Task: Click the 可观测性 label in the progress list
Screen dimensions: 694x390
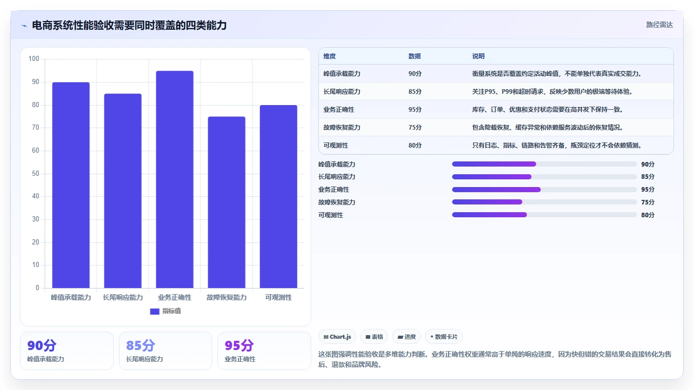Action: click(331, 215)
